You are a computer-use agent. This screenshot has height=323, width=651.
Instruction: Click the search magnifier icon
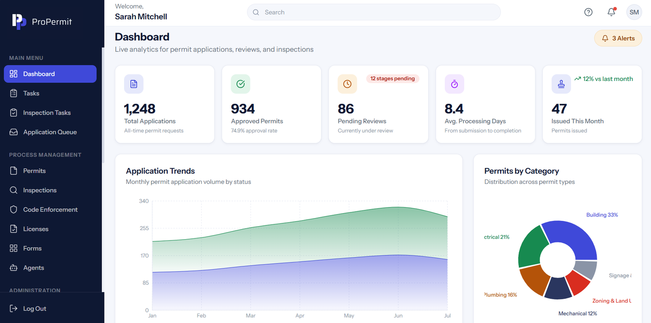tap(256, 12)
